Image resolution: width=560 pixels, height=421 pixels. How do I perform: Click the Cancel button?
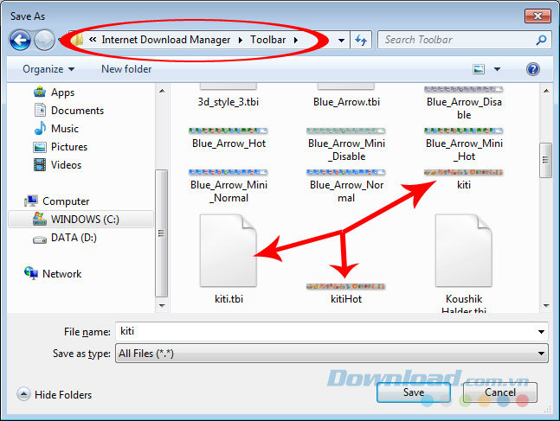click(499, 392)
